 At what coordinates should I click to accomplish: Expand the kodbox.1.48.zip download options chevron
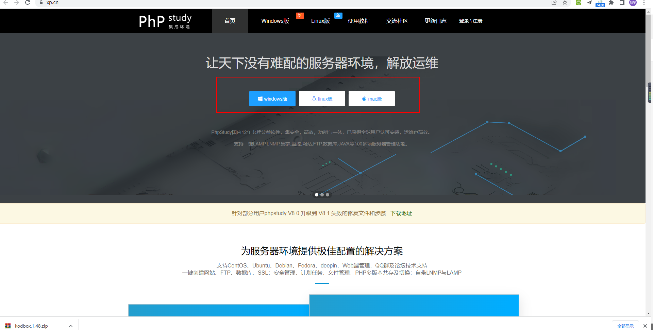[x=70, y=326]
